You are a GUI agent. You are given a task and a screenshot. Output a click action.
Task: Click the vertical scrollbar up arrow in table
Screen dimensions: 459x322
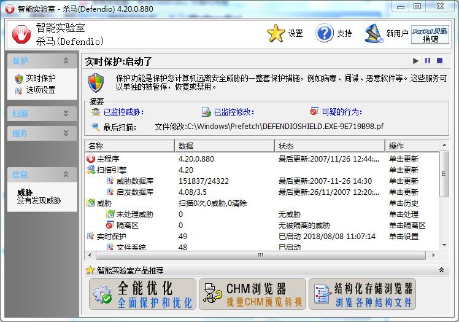pyautogui.click(x=444, y=145)
